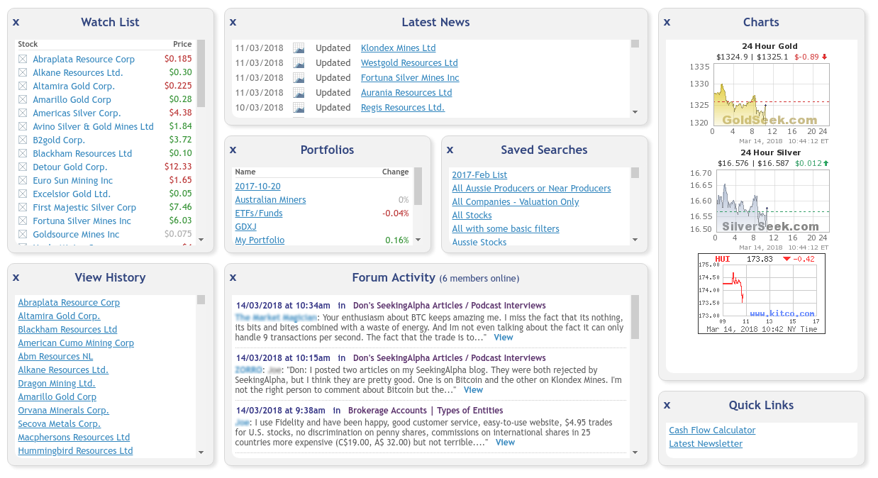Remove Blackham Resources Ltd from watch list
The height and width of the screenshot is (478, 878).
tap(23, 154)
